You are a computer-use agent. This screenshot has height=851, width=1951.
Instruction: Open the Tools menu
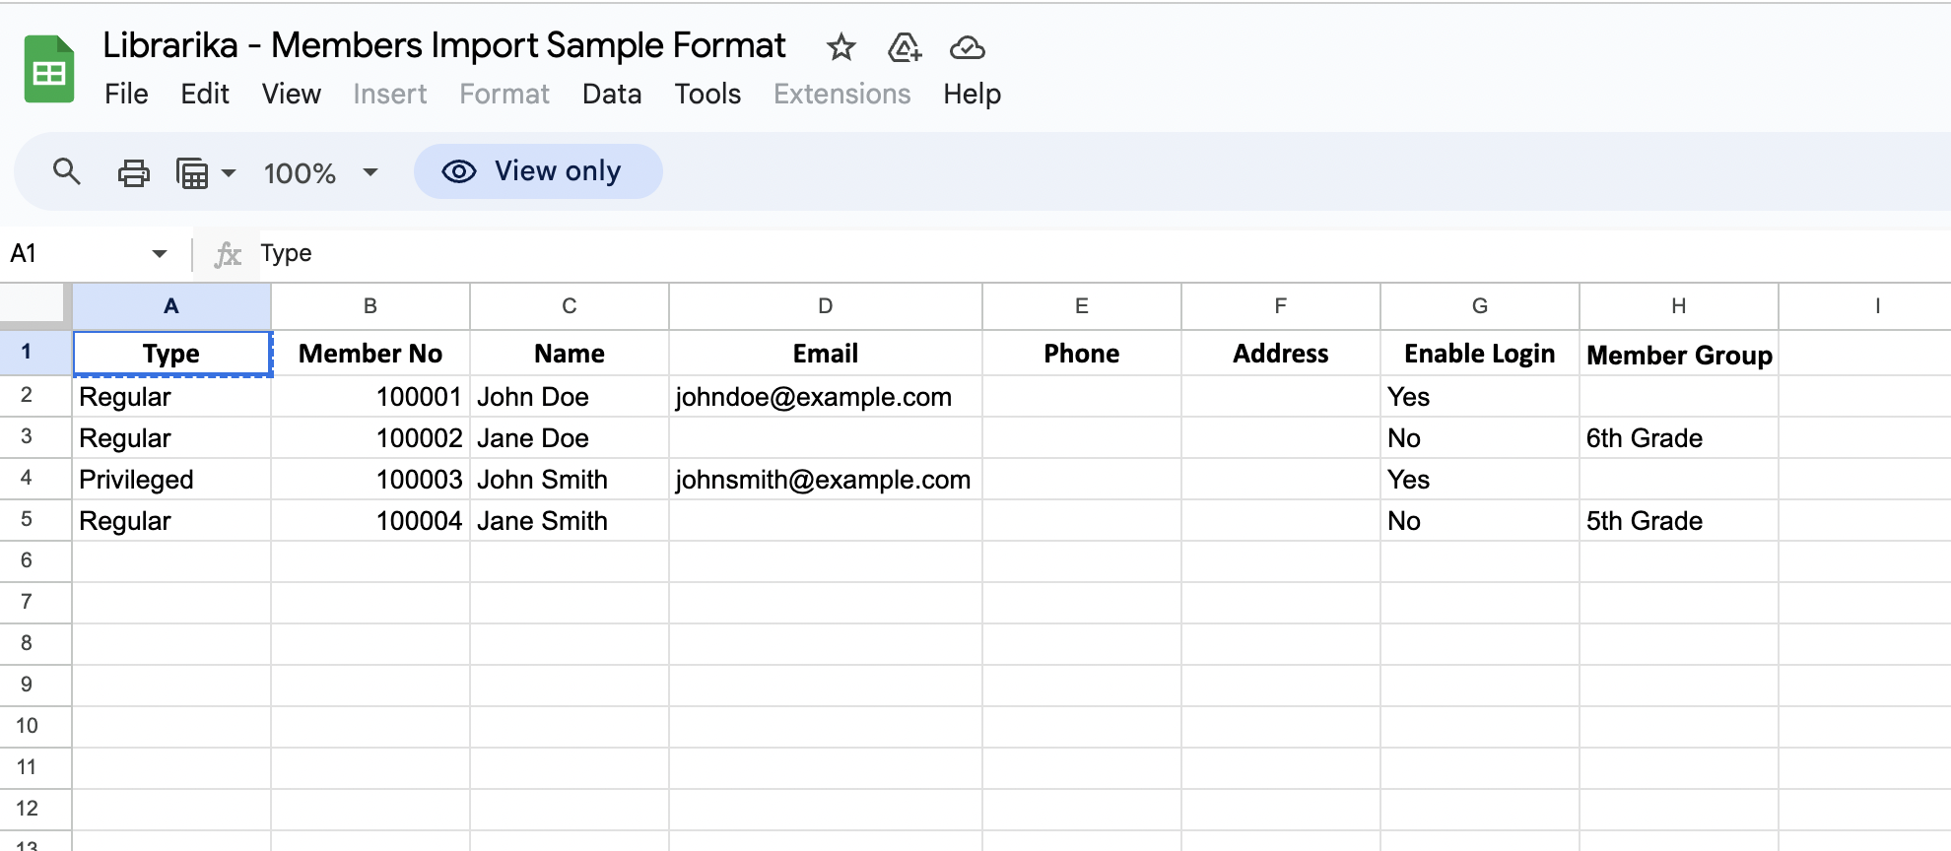click(x=706, y=94)
